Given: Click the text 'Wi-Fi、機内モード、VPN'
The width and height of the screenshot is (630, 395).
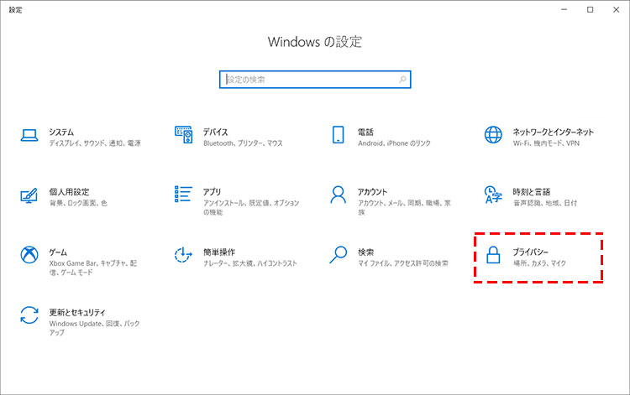Looking at the screenshot, I should (546, 143).
